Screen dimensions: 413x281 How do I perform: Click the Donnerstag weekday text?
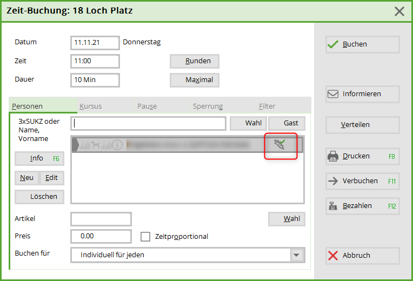click(142, 42)
